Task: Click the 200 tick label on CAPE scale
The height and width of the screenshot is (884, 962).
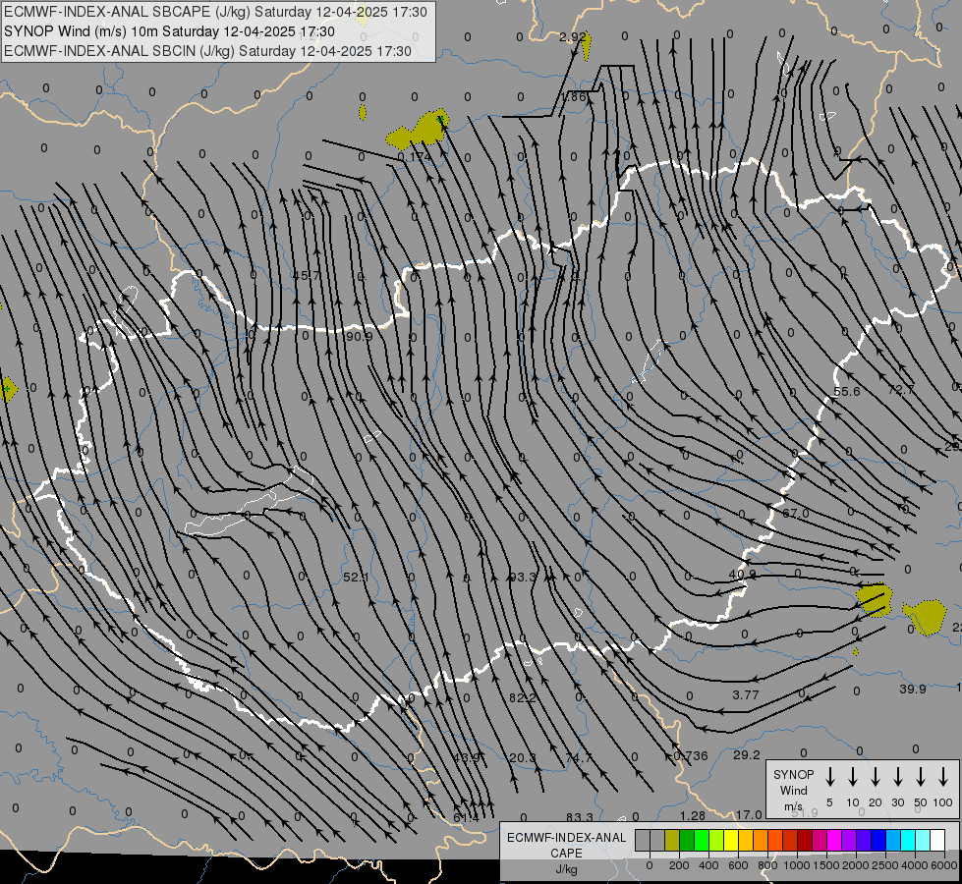Action: [x=679, y=865]
